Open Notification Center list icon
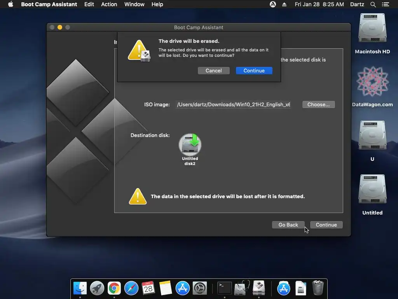Viewport: 398px width, 299px height. [385, 4]
